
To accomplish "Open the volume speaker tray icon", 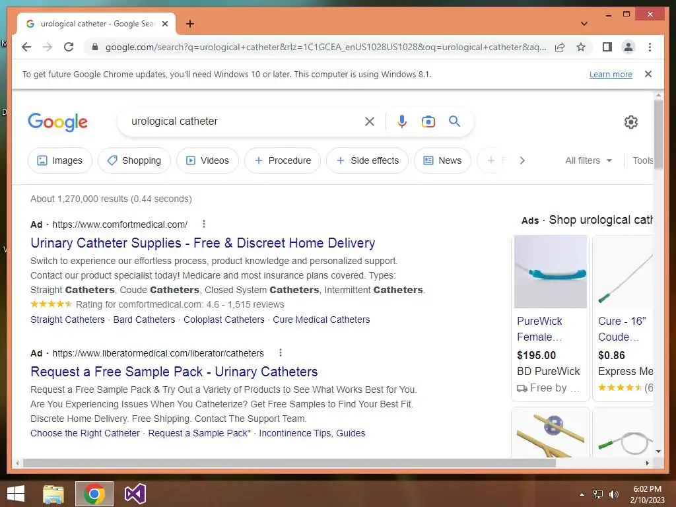I will pos(613,494).
